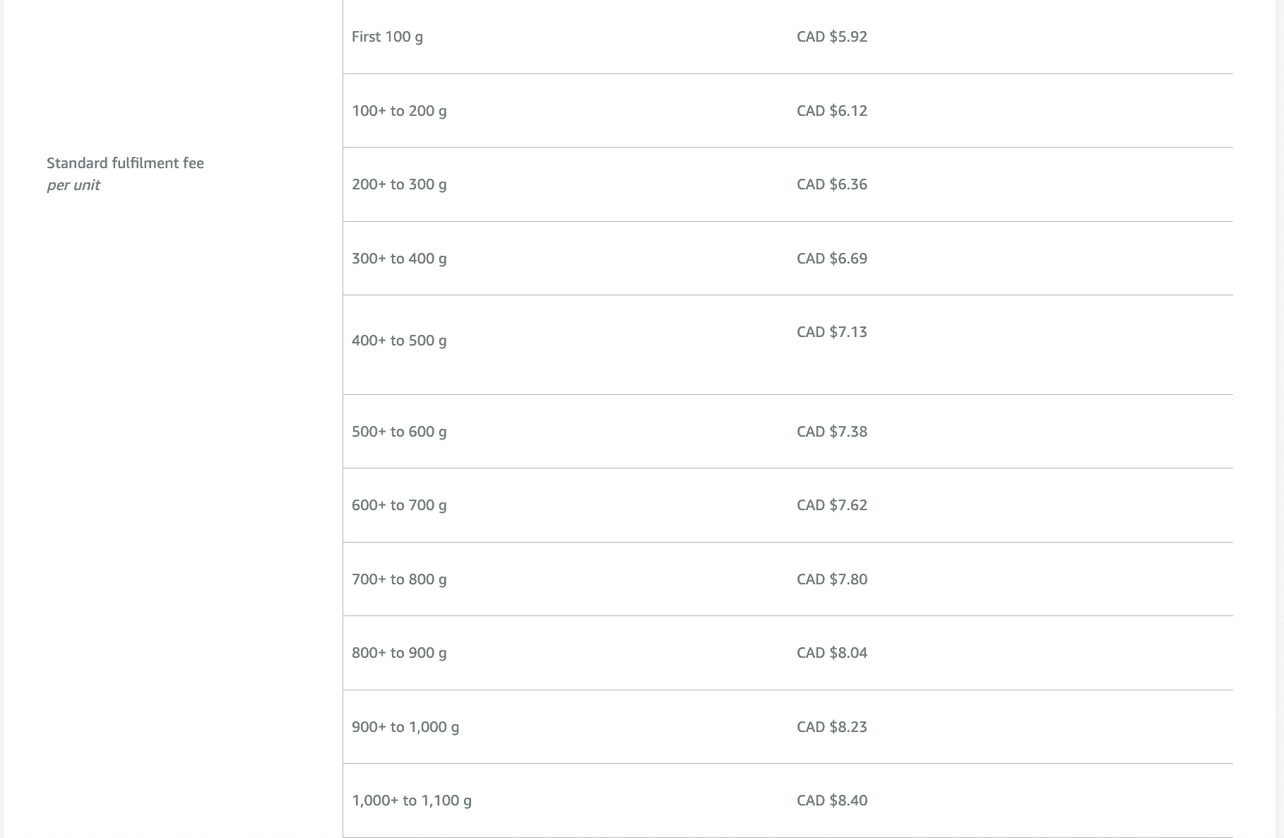Image resolution: width=1284 pixels, height=838 pixels.
Task: Select the CAD $8.04 price cell
Action: click(831, 653)
